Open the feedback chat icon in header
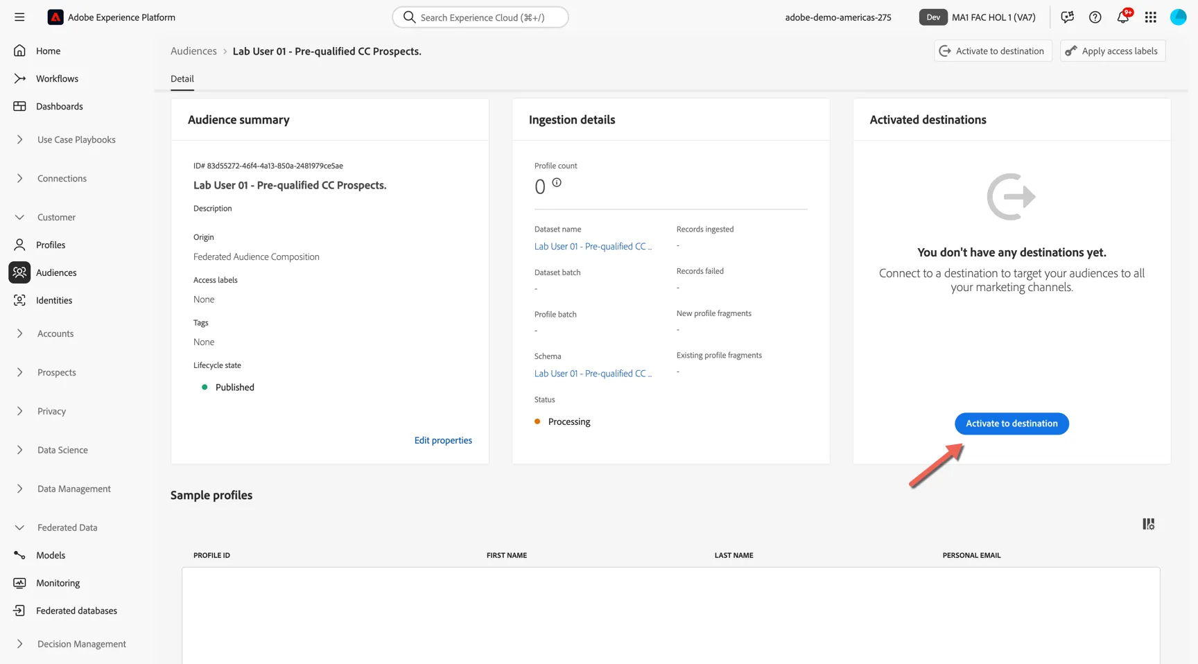Screen dimensions: 1198x664 (x=1067, y=17)
